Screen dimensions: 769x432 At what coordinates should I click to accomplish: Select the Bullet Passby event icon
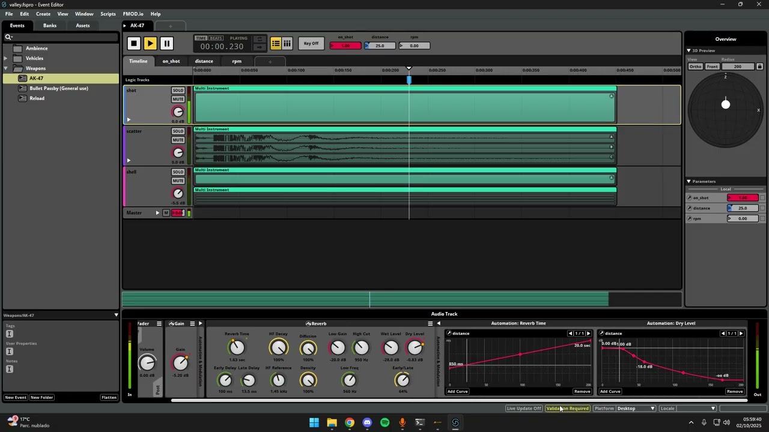pyautogui.click(x=22, y=88)
